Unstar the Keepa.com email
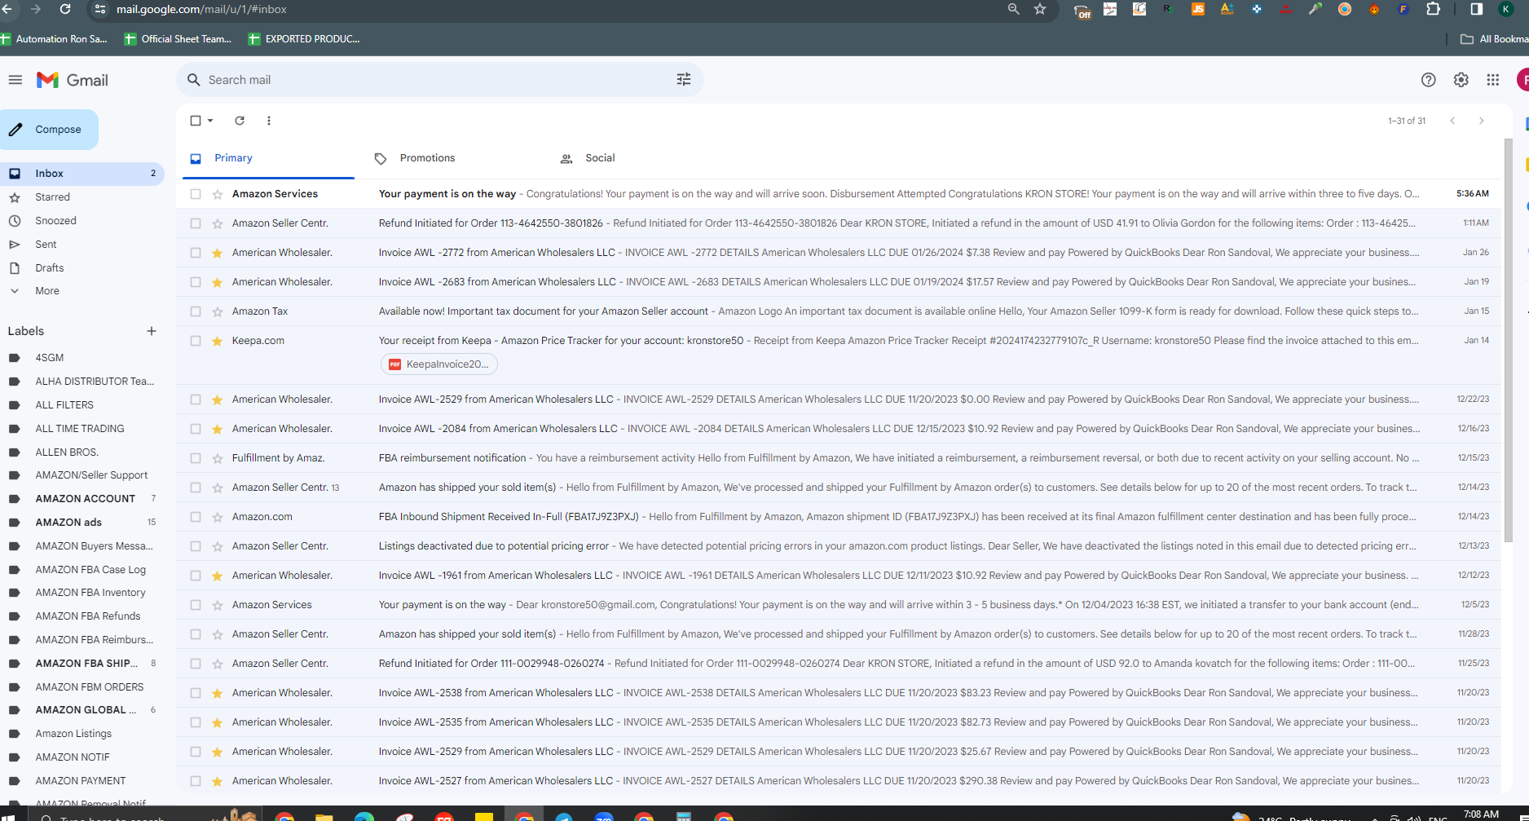 pyautogui.click(x=218, y=341)
